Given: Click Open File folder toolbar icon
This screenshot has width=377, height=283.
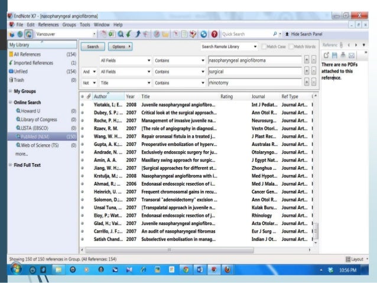Looking at the screenshot, I should click(165, 34).
